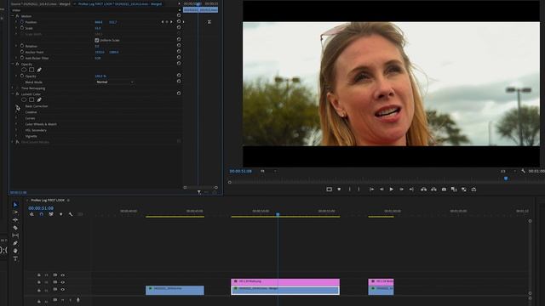Collapse the Motion effect group

[13, 16]
